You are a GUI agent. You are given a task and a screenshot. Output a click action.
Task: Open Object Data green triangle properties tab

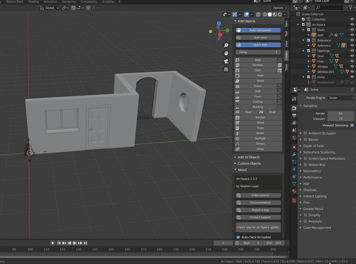pos(294,184)
